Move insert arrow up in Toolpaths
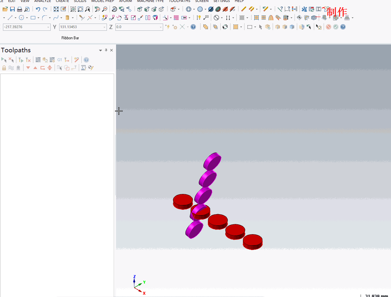The height and width of the screenshot is (297, 391). [35, 68]
